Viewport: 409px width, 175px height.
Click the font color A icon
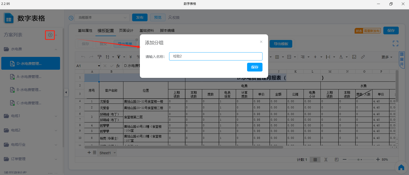(x=341, y=57)
